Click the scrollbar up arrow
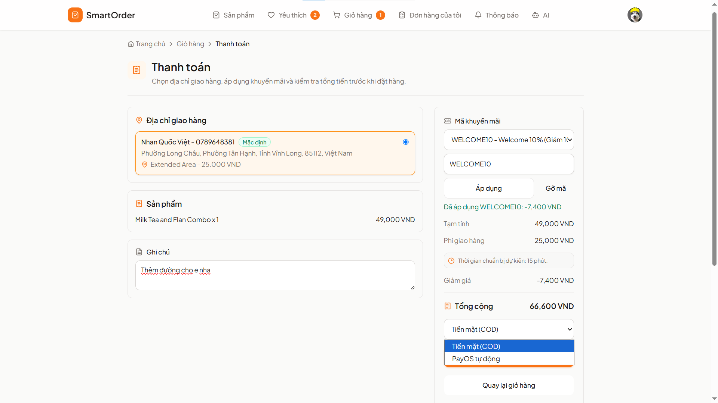 pos(714,4)
